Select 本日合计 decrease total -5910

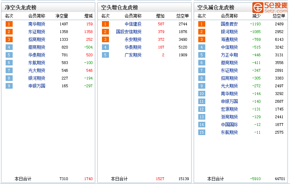(x=256, y=179)
